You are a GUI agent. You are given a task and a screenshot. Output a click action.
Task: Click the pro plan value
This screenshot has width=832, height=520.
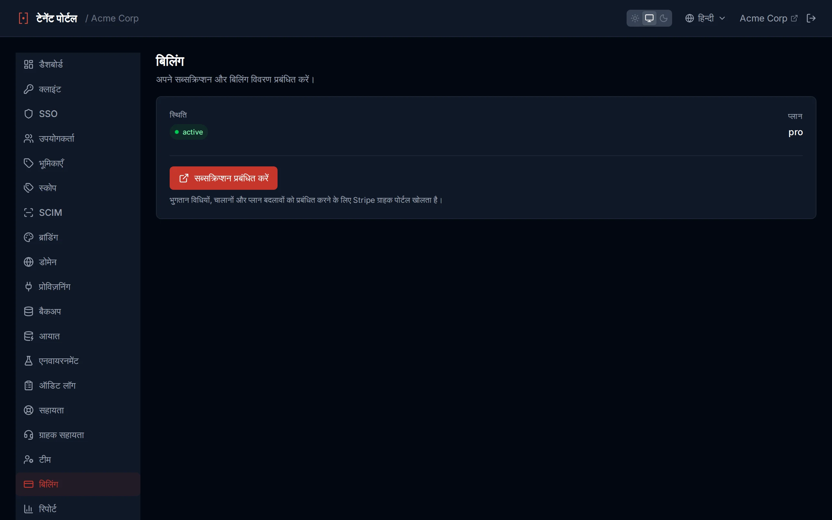795,132
